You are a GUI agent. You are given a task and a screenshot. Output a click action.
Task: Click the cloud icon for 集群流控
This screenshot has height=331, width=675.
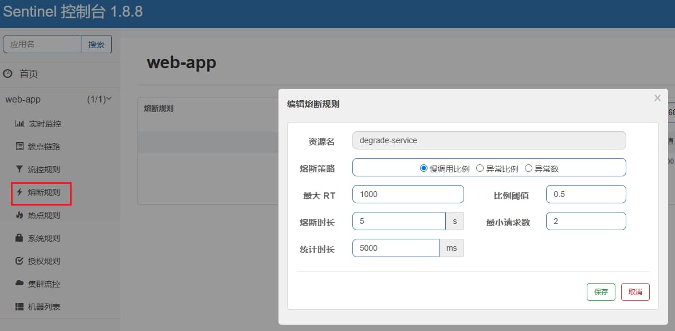coord(19,283)
